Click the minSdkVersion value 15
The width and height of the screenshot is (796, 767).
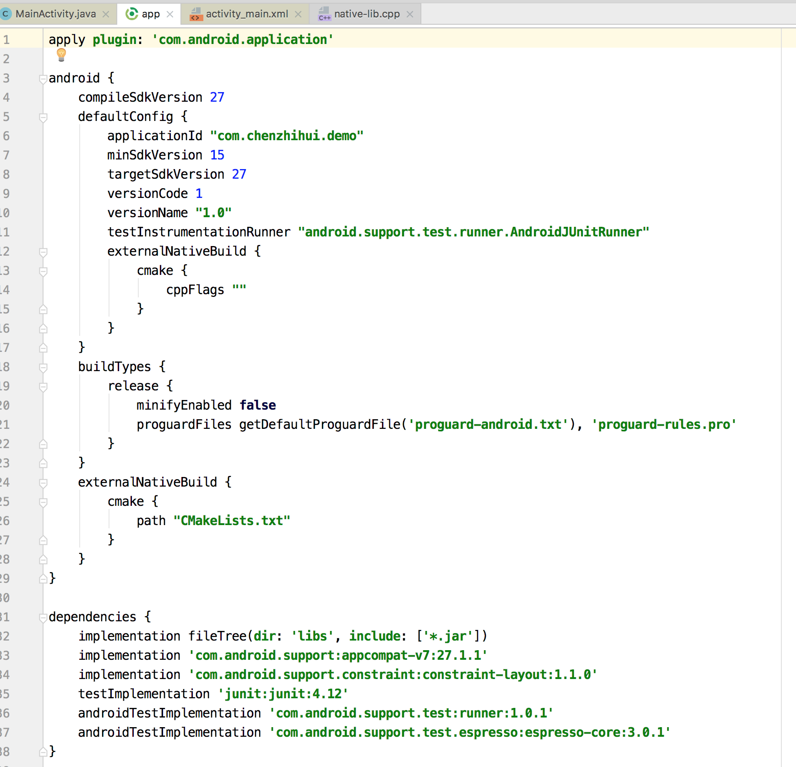[217, 155]
